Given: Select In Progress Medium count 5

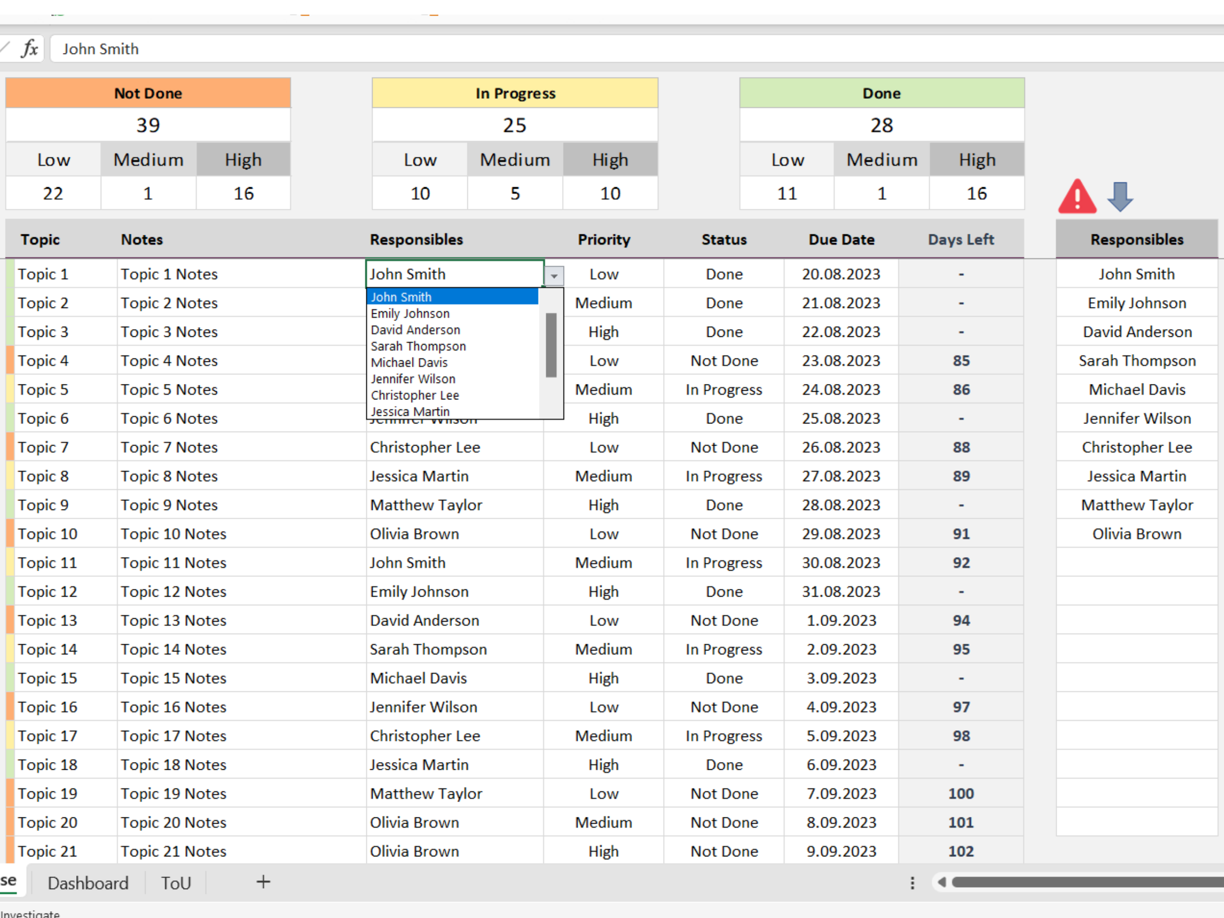Looking at the screenshot, I should [515, 193].
